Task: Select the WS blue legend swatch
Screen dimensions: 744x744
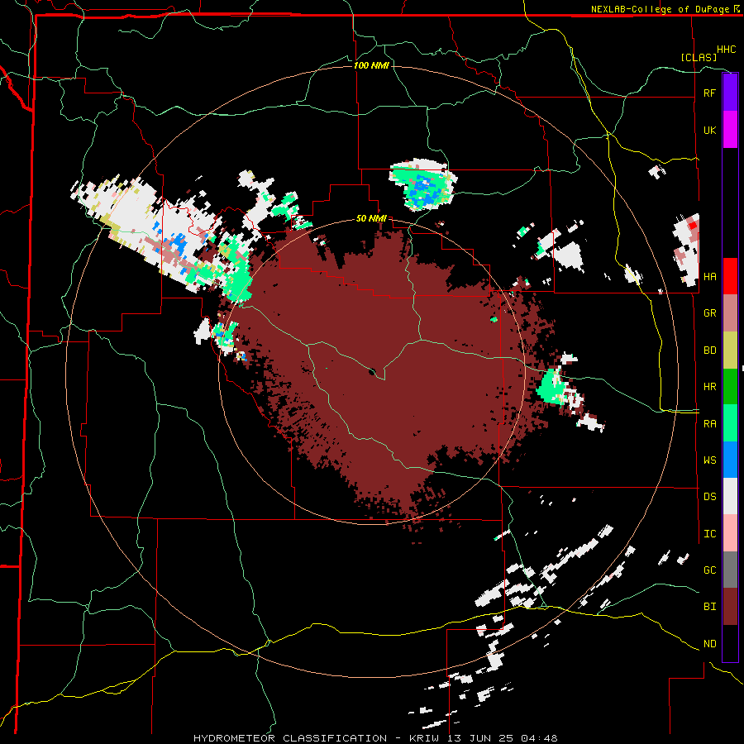Action: [730, 460]
